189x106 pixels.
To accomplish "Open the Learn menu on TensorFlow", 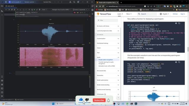I will point(120,14).
